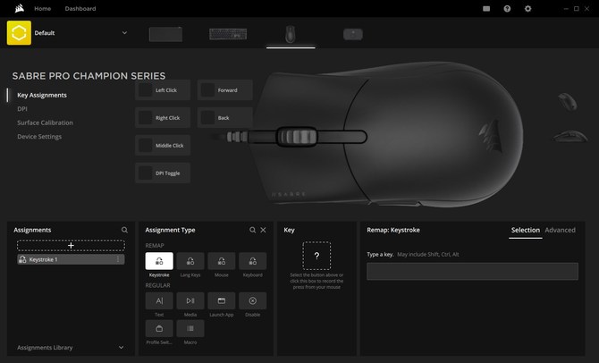
Task: Choose the Text assignment type
Action: point(159,300)
